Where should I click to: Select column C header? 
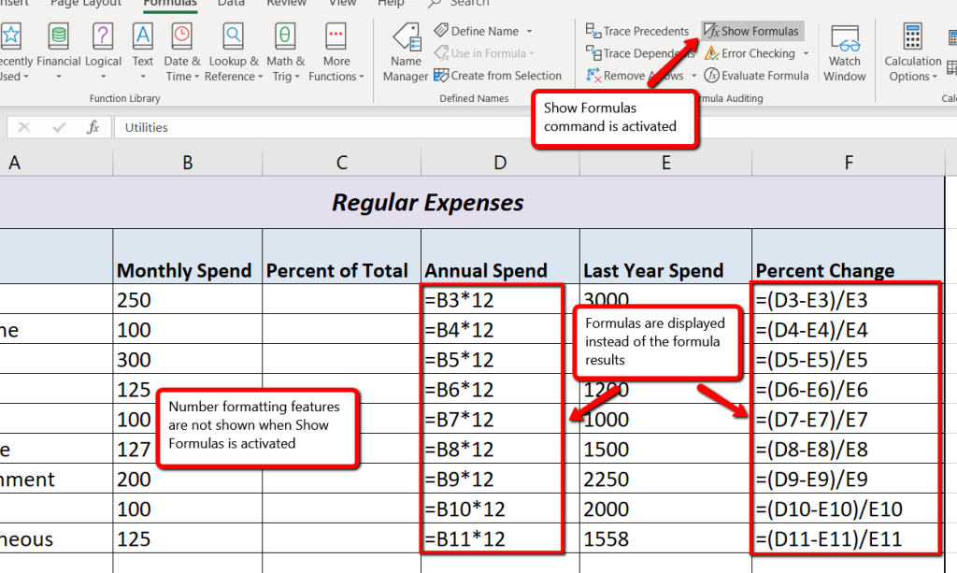[x=342, y=163]
